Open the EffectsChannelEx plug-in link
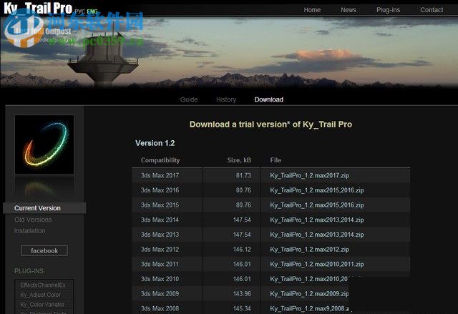 [x=43, y=285]
